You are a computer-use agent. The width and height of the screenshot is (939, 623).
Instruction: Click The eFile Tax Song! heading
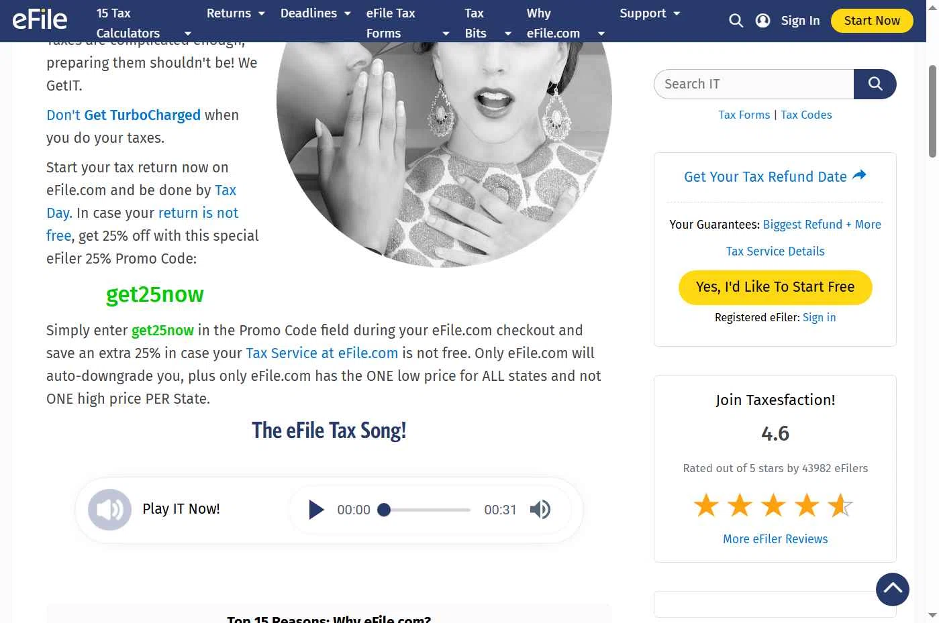(x=329, y=431)
